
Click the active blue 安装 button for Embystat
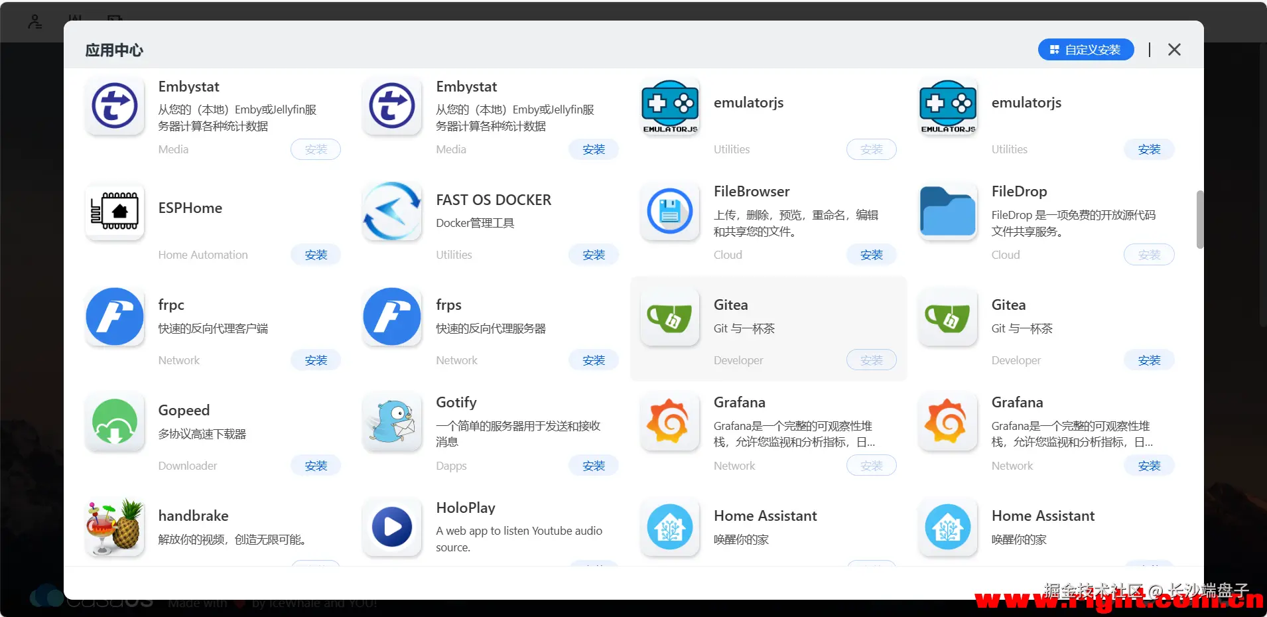tap(594, 149)
